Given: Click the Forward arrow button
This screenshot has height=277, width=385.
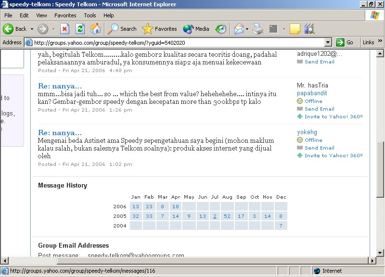Looking at the screenshot, I should pyautogui.click(x=43, y=29).
